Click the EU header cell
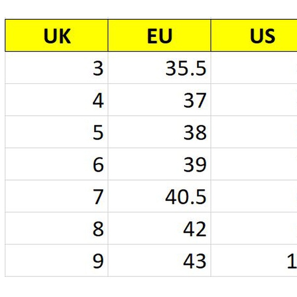The image size is (297, 297). point(159,36)
